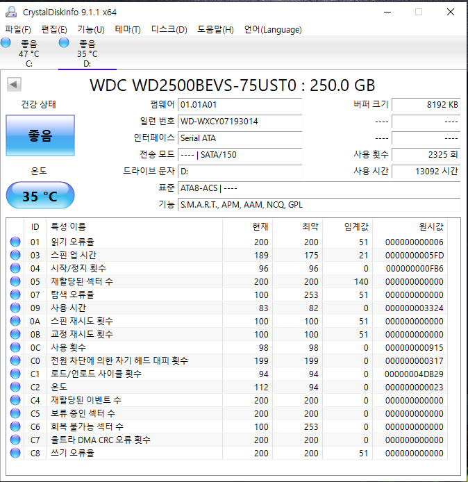The height and width of the screenshot is (482, 468).
Task: Click the 좋음 health status button
Action: point(40,135)
